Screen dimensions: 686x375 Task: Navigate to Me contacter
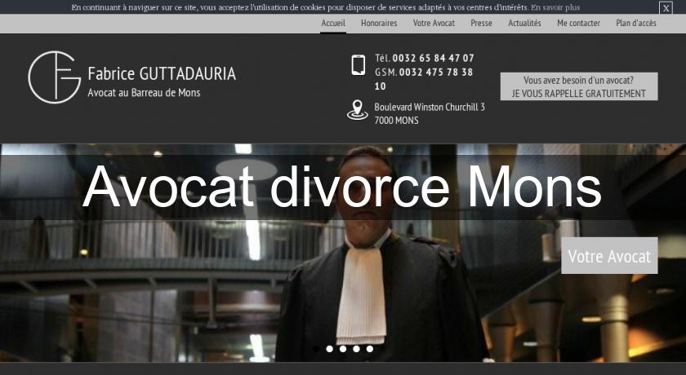(578, 23)
